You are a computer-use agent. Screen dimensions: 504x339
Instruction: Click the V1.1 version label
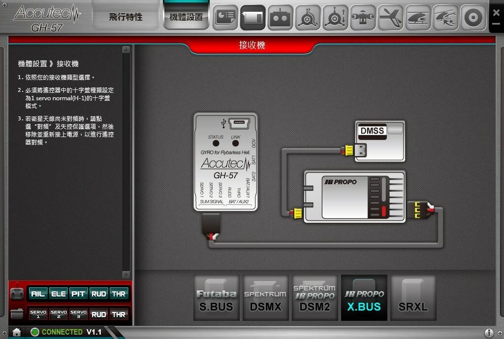coord(94,332)
